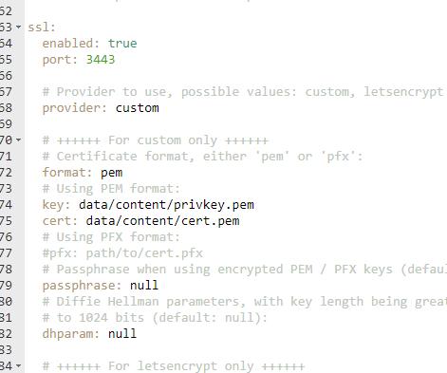Click the 'Provider to use' comment line
The image size is (447, 373).
tap(243, 92)
